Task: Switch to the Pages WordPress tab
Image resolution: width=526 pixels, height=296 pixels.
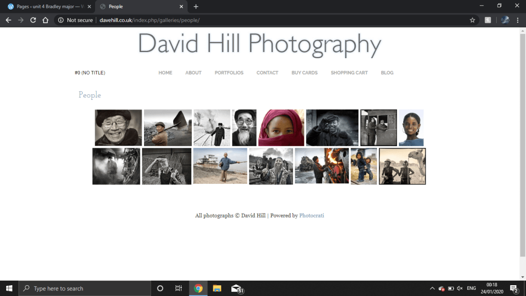Action: pos(46,7)
